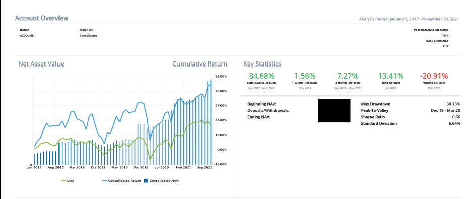Click the Standard Deviation label
474x199 pixels.
pos(379,123)
